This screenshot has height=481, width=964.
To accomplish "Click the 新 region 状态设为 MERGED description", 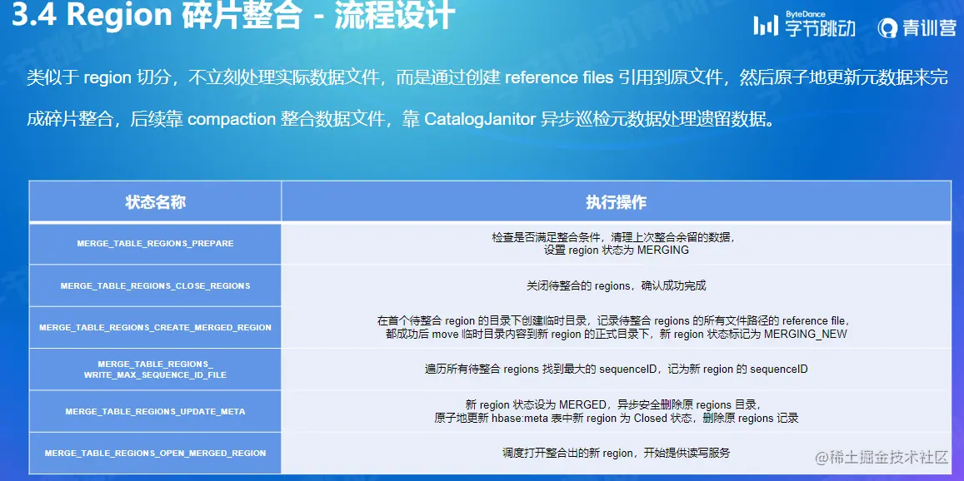I will coord(616,411).
